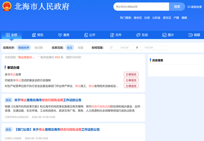Open the 资讯 tab
The image size is (204, 141).
tap(38, 35)
